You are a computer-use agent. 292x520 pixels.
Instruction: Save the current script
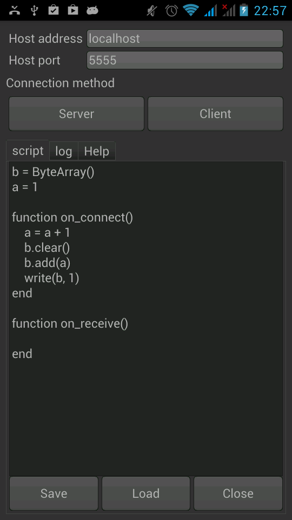pos(54,493)
